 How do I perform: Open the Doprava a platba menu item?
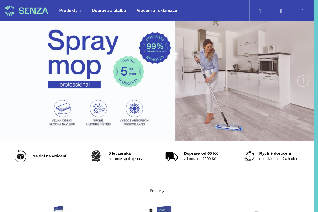[109, 11]
